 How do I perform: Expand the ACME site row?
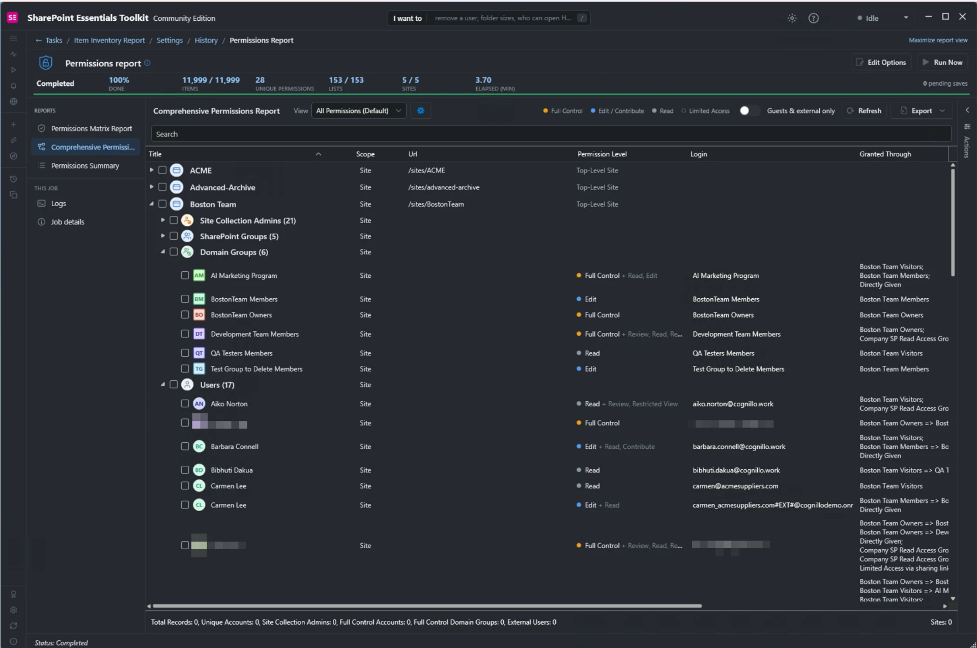point(151,170)
